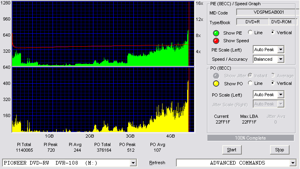Image resolution: width=300 pixels, height=169 pixels.
Task: Open Speed / Accuracy Balanced dropdown
Action: tap(281, 59)
